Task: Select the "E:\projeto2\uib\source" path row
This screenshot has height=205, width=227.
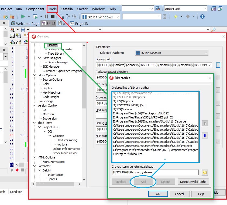Action: [155, 154]
